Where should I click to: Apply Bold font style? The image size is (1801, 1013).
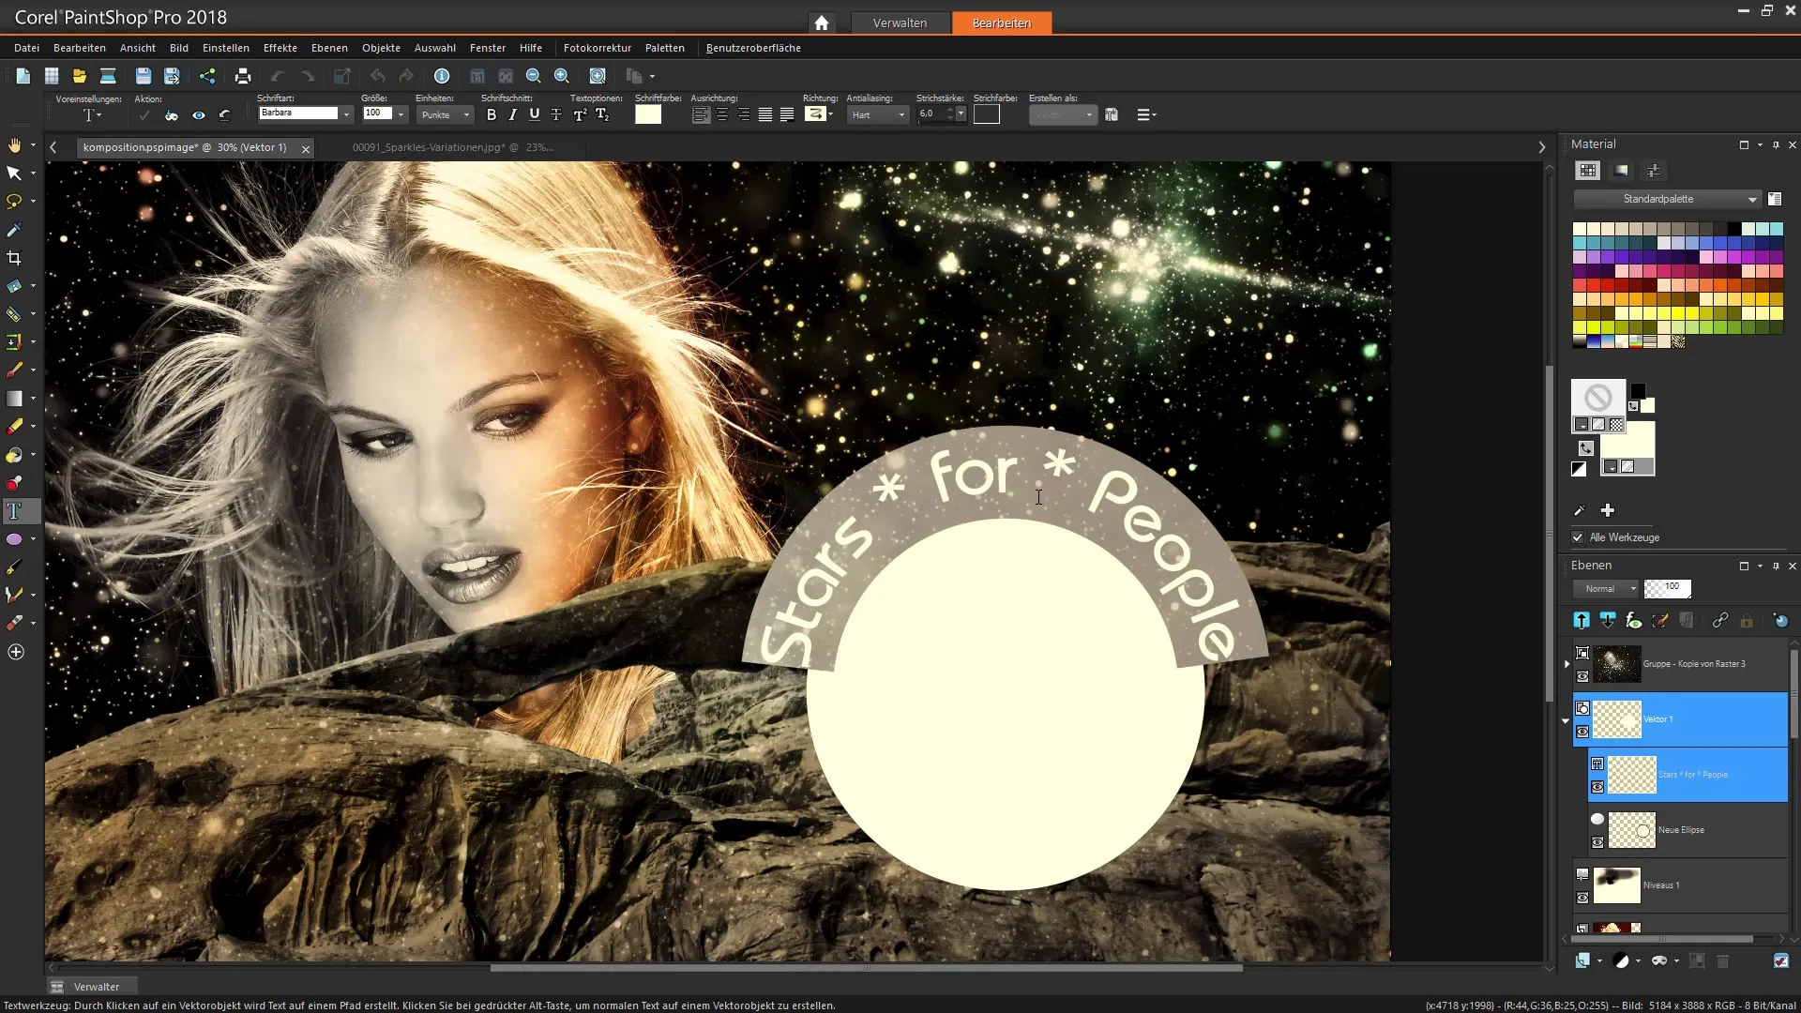[492, 114]
